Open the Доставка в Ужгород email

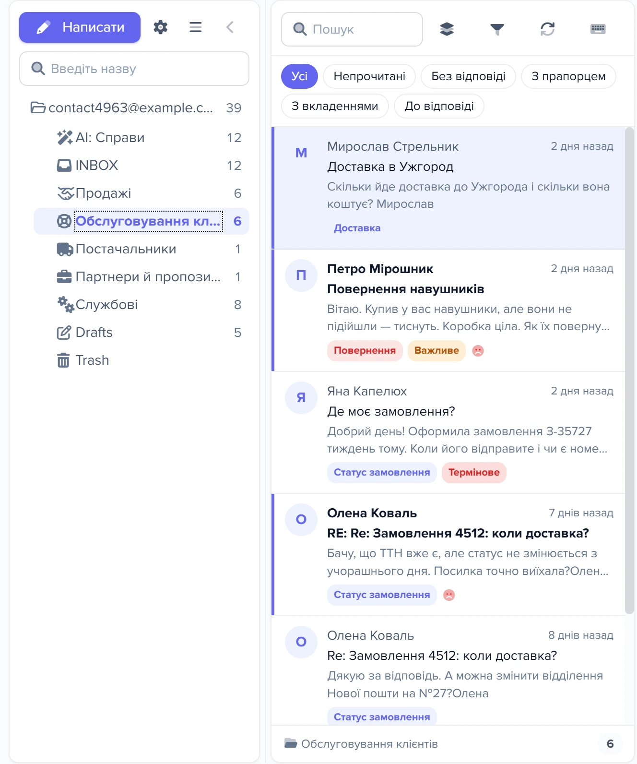pos(448,188)
